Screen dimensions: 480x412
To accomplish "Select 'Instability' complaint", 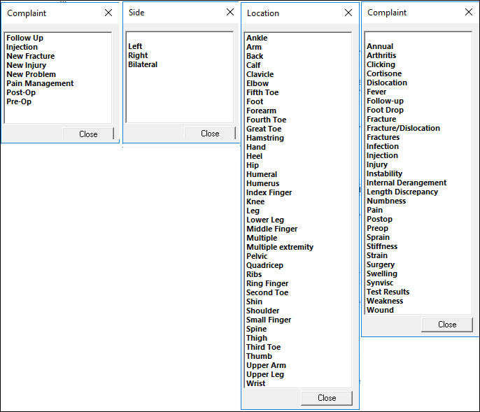I will tap(385, 173).
